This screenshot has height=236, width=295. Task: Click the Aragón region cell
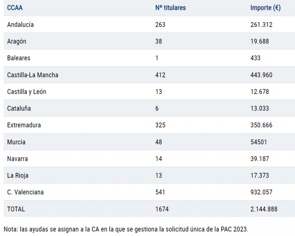pyautogui.click(x=17, y=41)
